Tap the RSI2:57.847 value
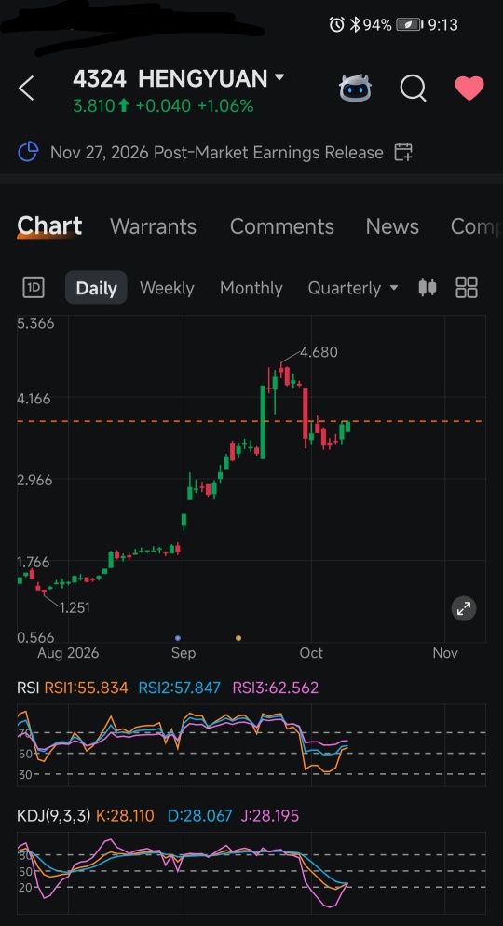Viewport: 503px width, 926px height. click(180, 688)
